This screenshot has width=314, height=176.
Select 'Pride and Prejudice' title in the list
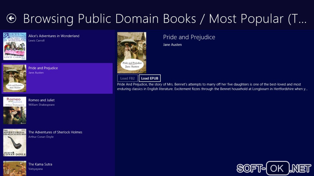pos(43,68)
